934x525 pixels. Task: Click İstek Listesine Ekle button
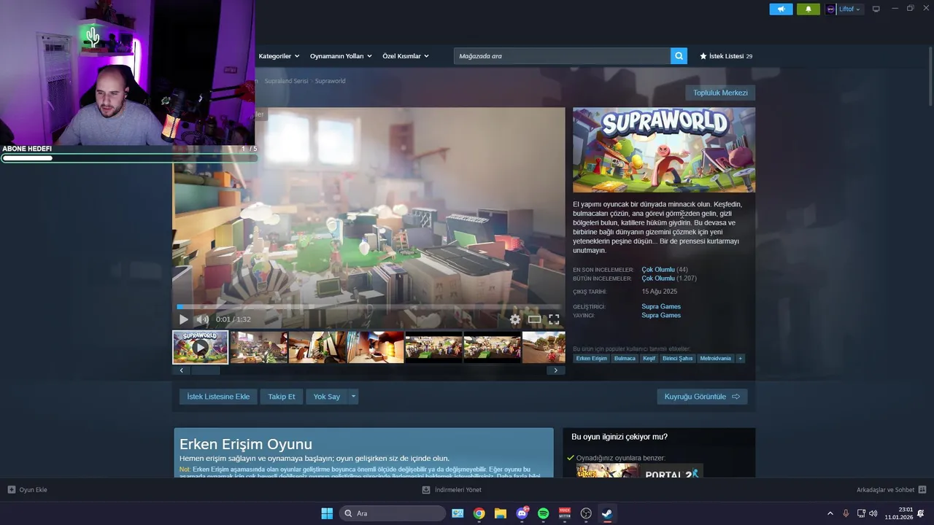(218, 397)
